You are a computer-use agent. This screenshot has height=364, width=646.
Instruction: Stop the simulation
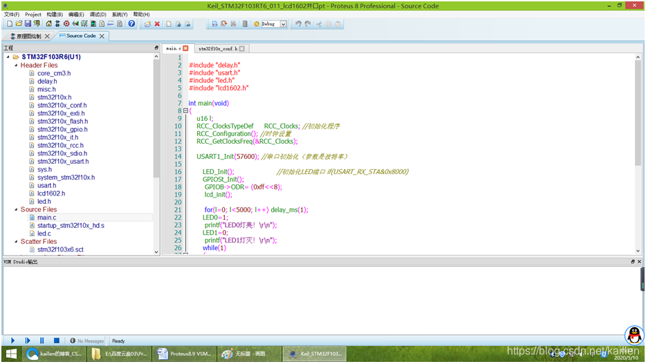point(57,341)
